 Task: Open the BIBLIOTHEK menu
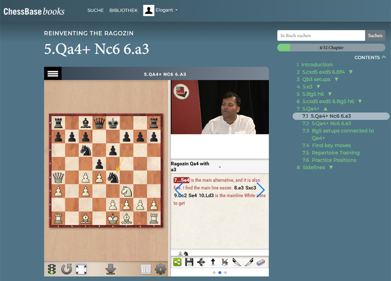pos(123,10)
